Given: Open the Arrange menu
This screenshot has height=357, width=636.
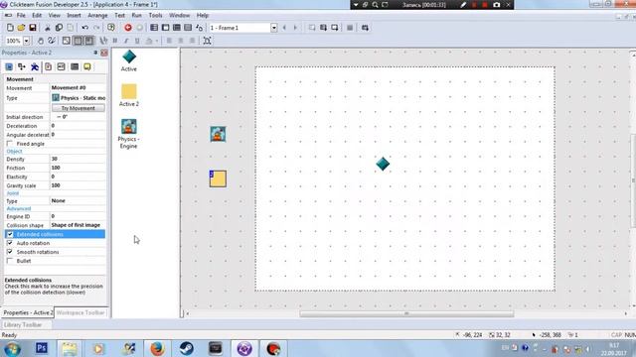Looking at the screenshot, I should coord(97,16).
